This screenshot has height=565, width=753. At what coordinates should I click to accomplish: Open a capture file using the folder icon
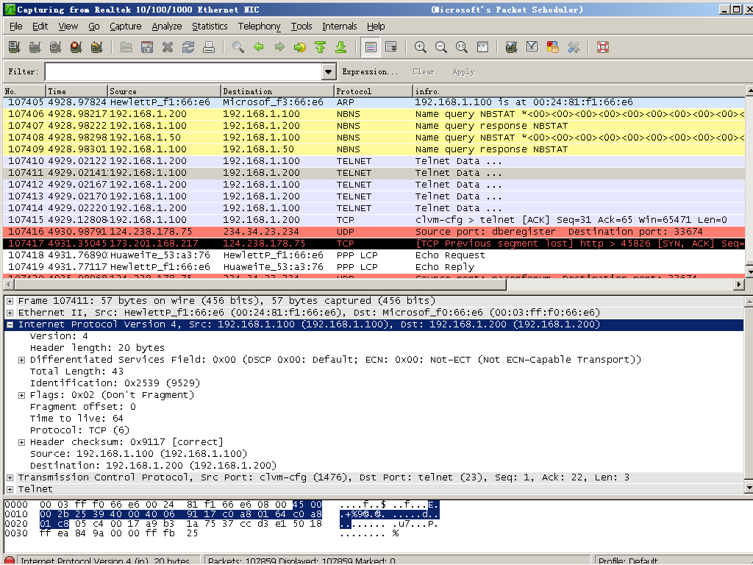[x=126, y=47]
